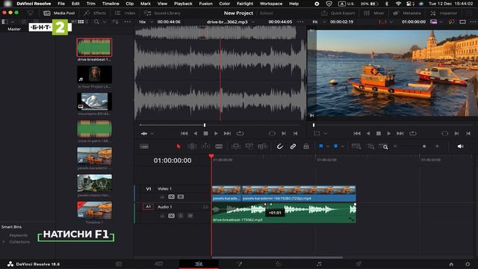Open the Trim menu
Screen dimensions: 478x269
[91, 4]
